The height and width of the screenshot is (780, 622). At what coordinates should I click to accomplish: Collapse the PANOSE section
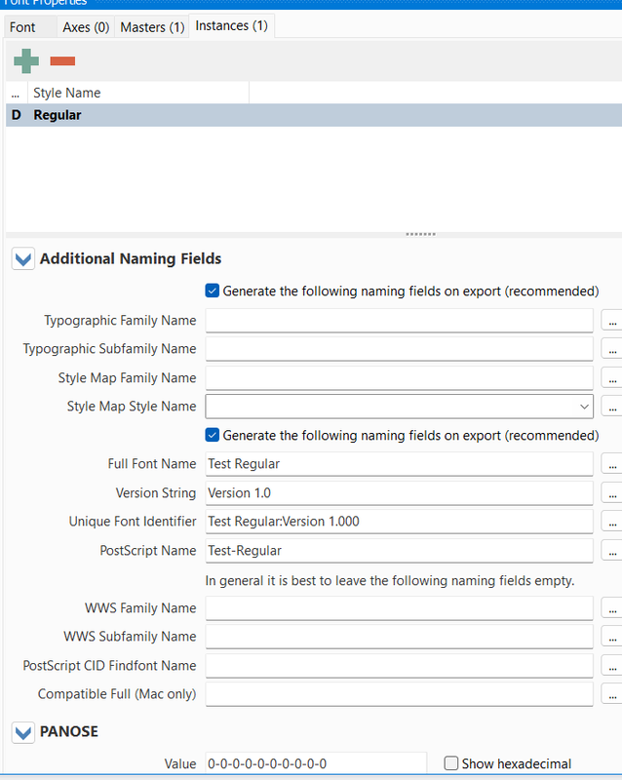click(x=23, y=731)
